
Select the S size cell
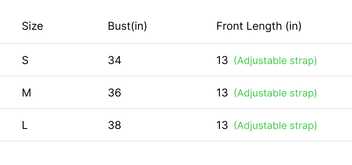[x=25, y=60]
